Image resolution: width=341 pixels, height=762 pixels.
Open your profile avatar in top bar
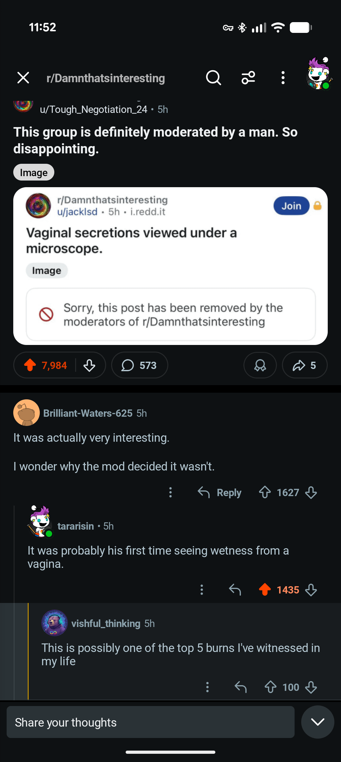tap(319, 74)
